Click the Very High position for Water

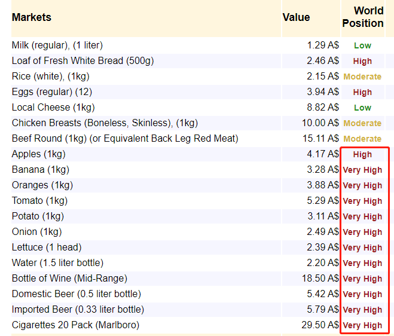pos(362,264)
